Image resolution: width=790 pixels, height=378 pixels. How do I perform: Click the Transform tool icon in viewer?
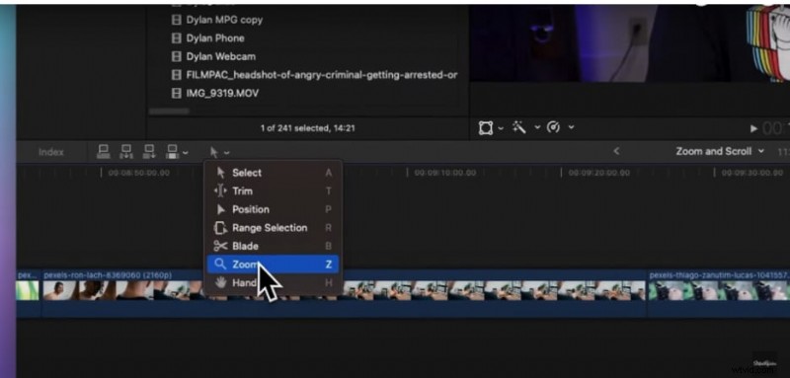point(485,128)
